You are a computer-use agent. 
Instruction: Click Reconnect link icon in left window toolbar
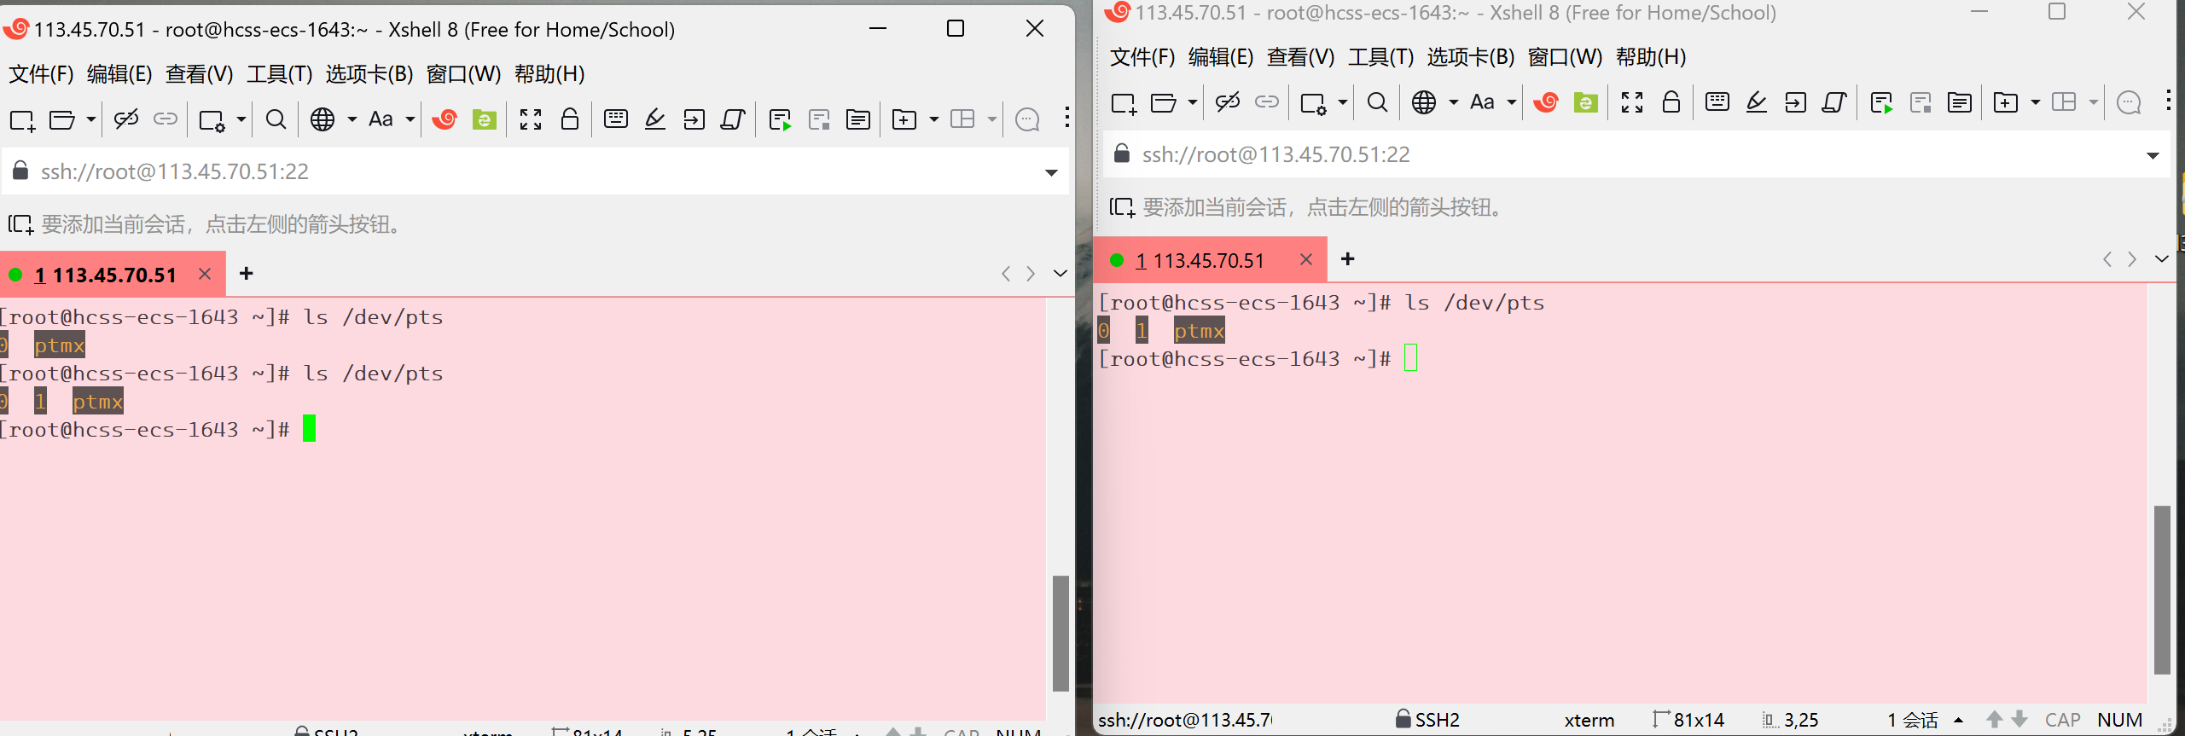coord(166,119)
